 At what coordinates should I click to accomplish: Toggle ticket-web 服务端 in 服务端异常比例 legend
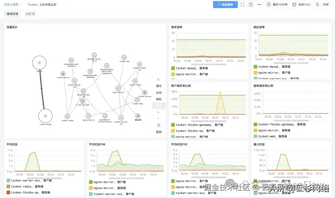[270, 136]
